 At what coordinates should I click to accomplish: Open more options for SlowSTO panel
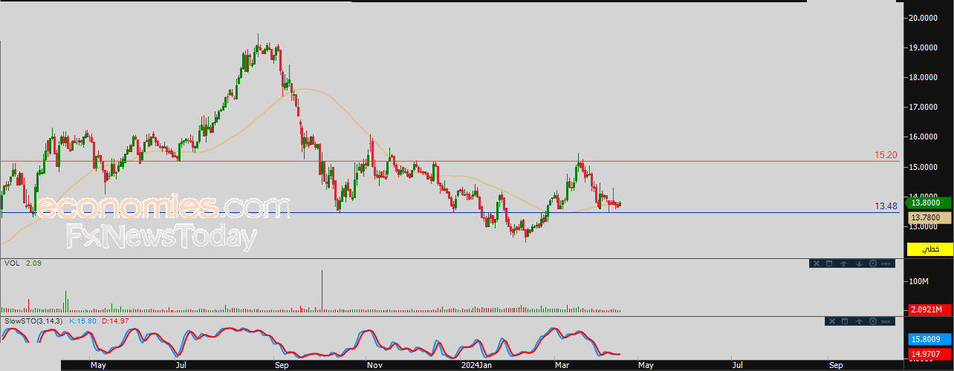point(886,321)
